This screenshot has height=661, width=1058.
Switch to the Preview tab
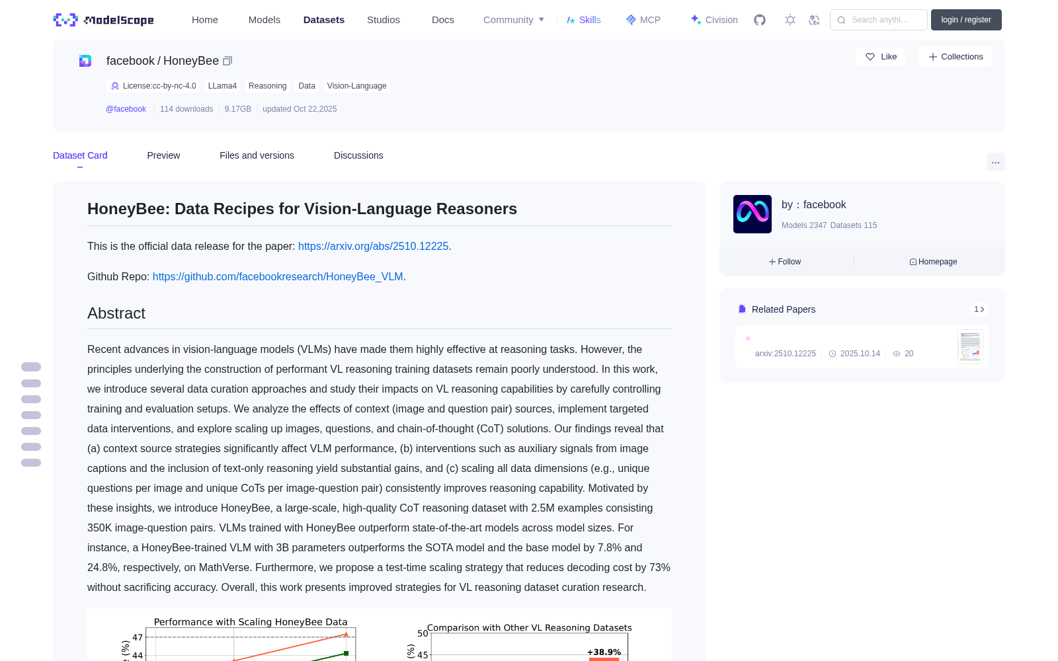coord(163,155)
